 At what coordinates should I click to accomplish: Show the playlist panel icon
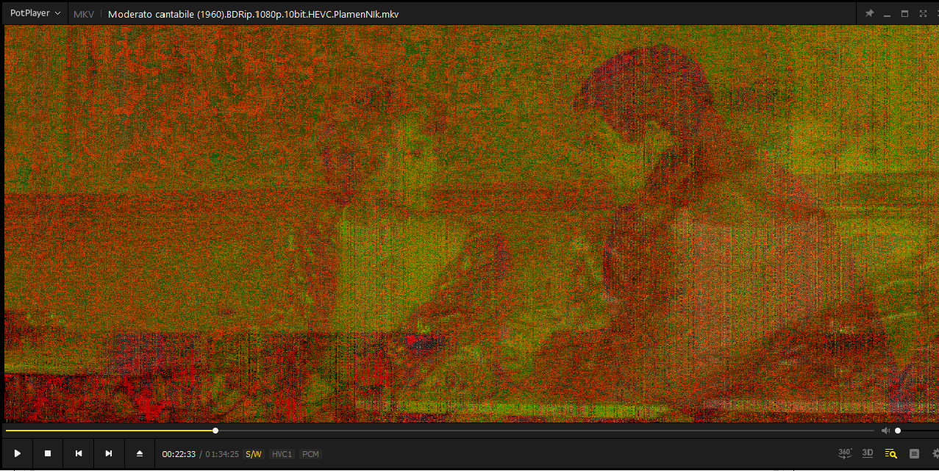pyautogui.click(x=914, y=453)
